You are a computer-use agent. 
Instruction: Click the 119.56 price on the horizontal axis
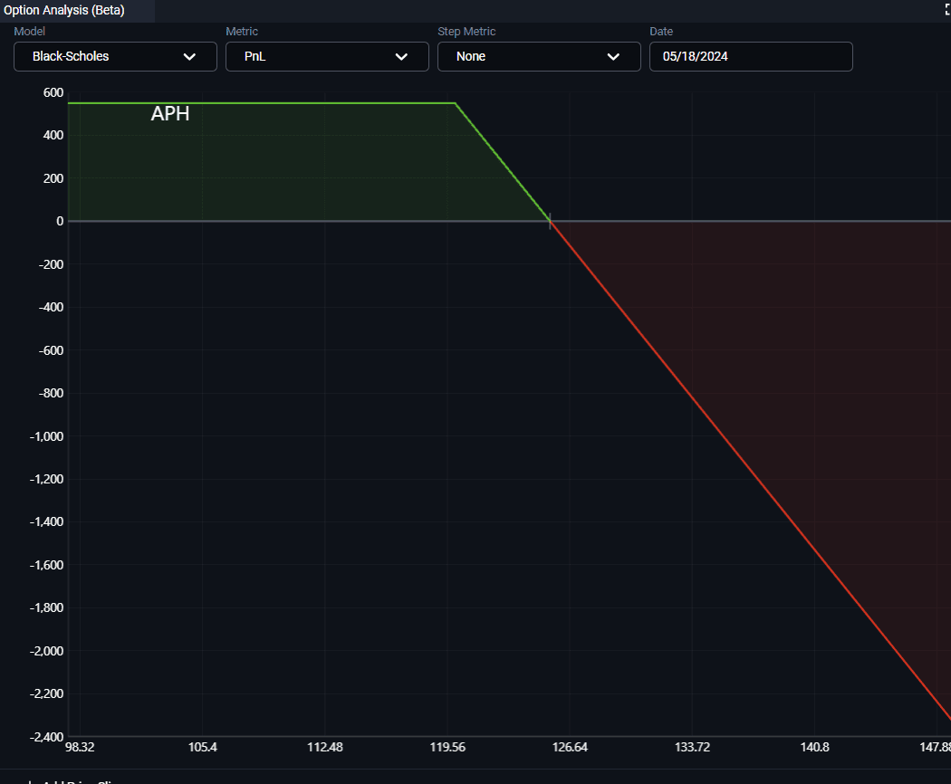pyautogui.click(x=447, y=747)
